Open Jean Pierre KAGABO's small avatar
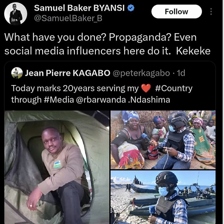224x224 pixels. tap(17, 73)
